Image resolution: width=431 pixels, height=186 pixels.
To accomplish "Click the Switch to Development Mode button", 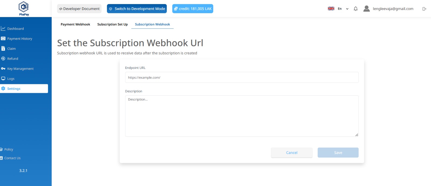I will 137,9.
